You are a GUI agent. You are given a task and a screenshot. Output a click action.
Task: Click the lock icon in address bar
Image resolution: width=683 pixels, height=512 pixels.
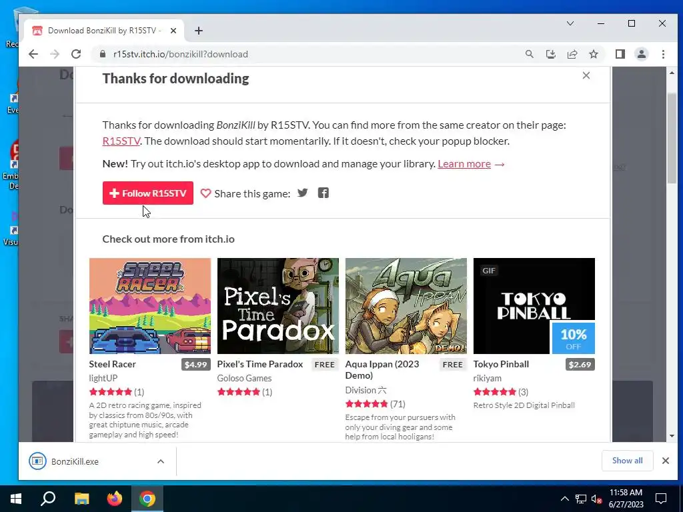pyautogui.click(x=103, y=54)
